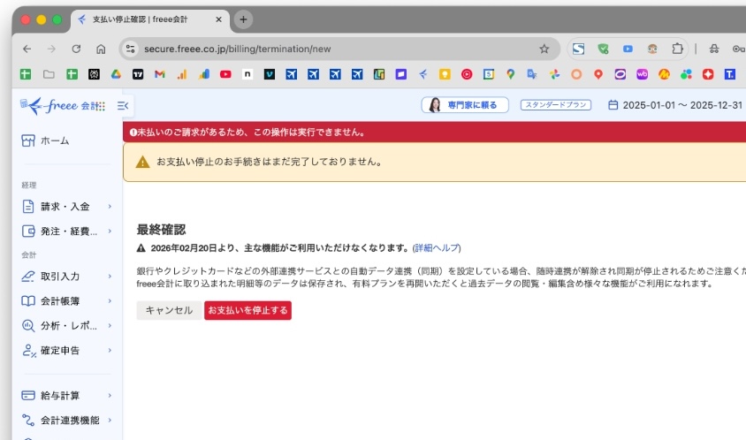
Task: Click the Google Drive bookmark icon
Action: click(116, 75)
